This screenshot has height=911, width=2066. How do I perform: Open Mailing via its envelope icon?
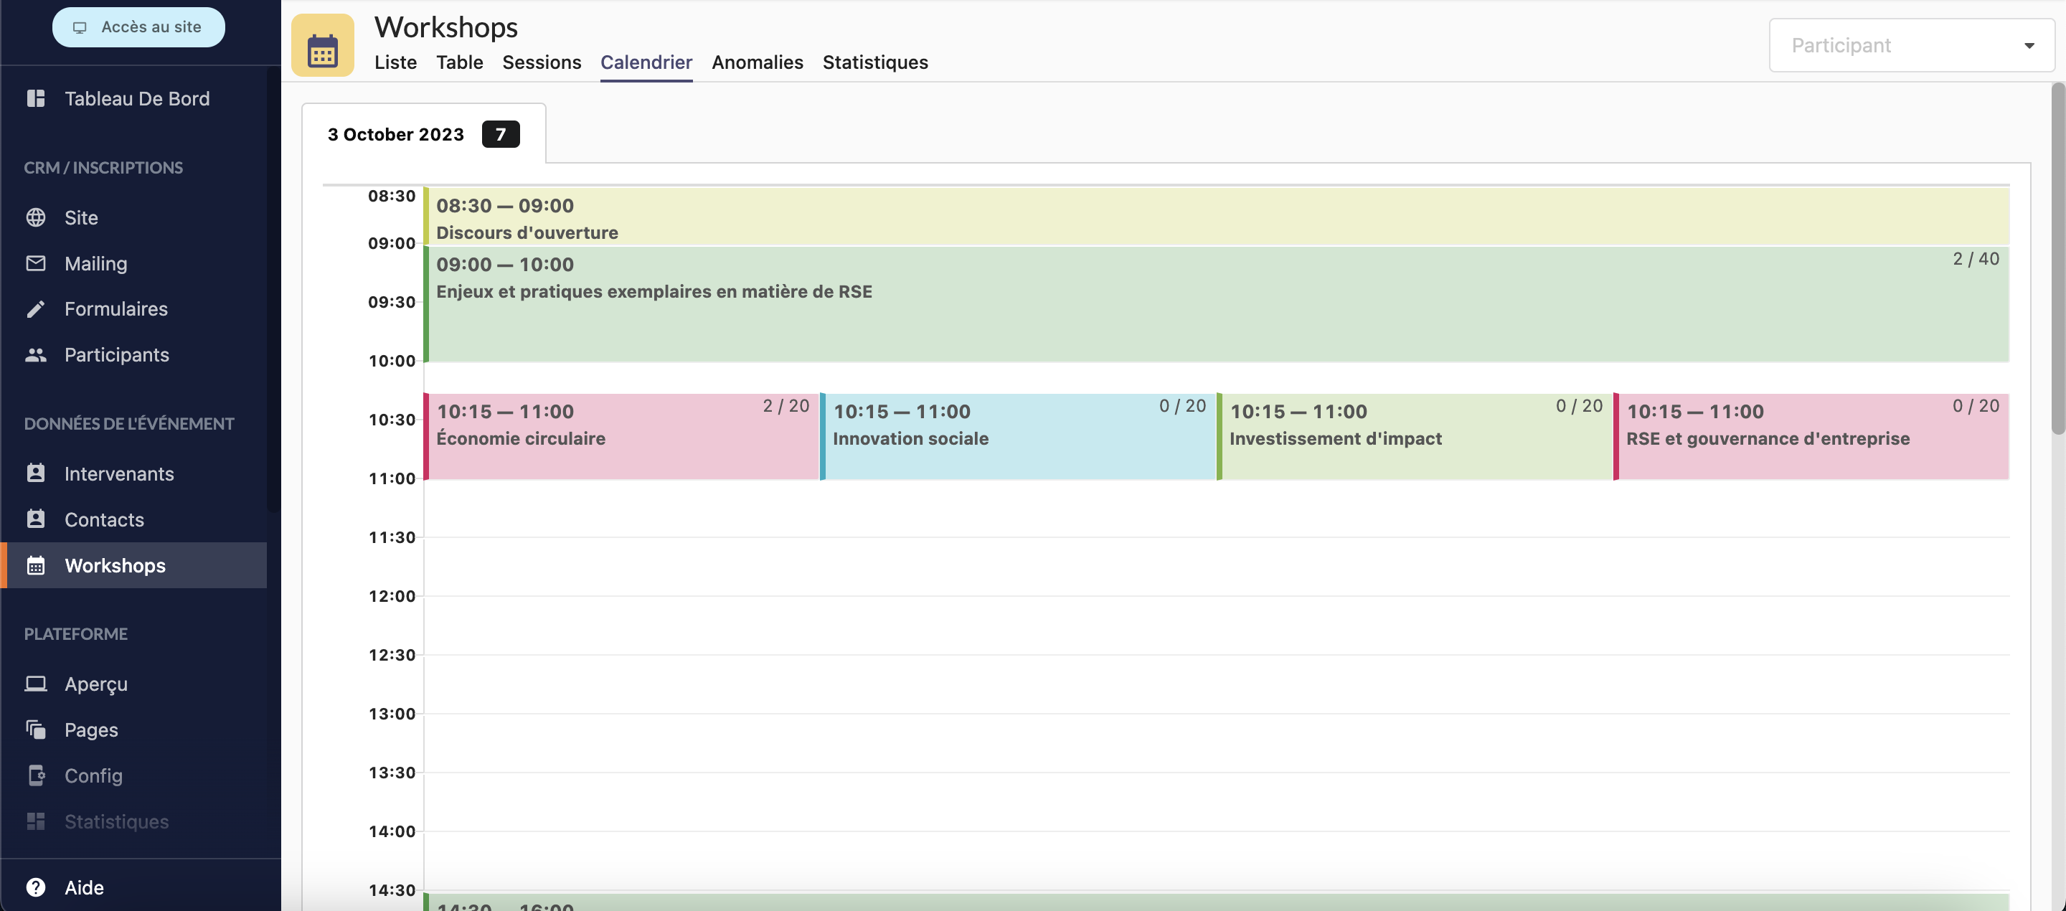tap(35, 263)
